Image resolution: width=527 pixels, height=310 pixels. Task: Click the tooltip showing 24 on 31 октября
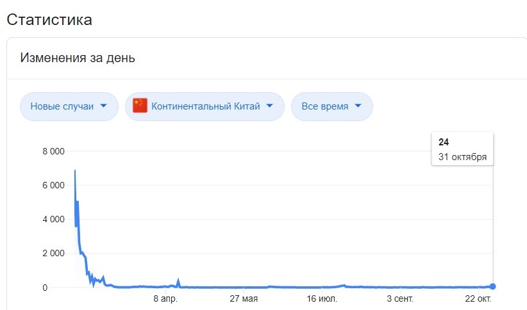point(462,149)
